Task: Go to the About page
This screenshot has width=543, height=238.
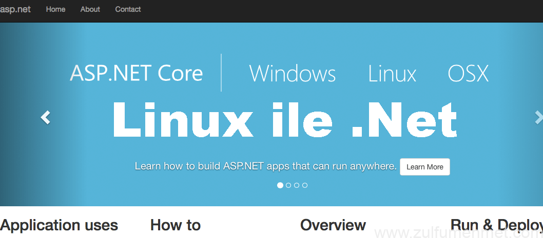Action: tap(90, 9)
